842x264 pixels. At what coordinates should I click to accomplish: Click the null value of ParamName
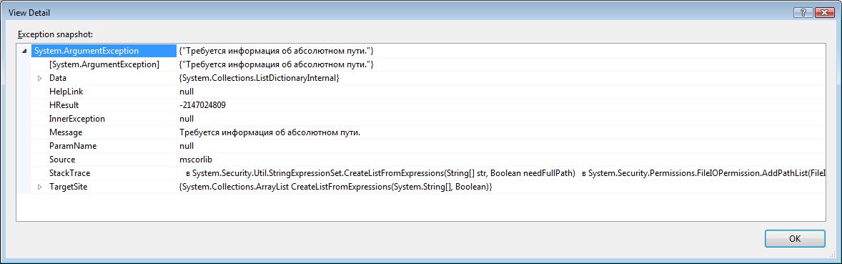coord(187,146)
